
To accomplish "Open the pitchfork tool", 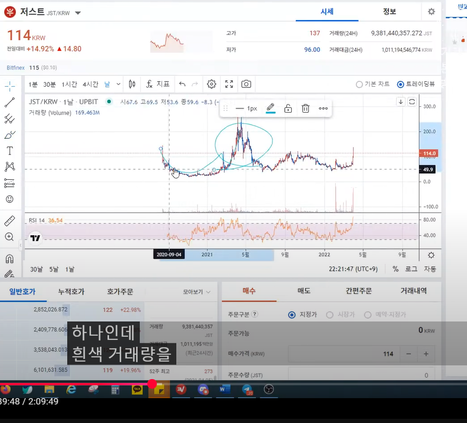I will coord(10,118).
